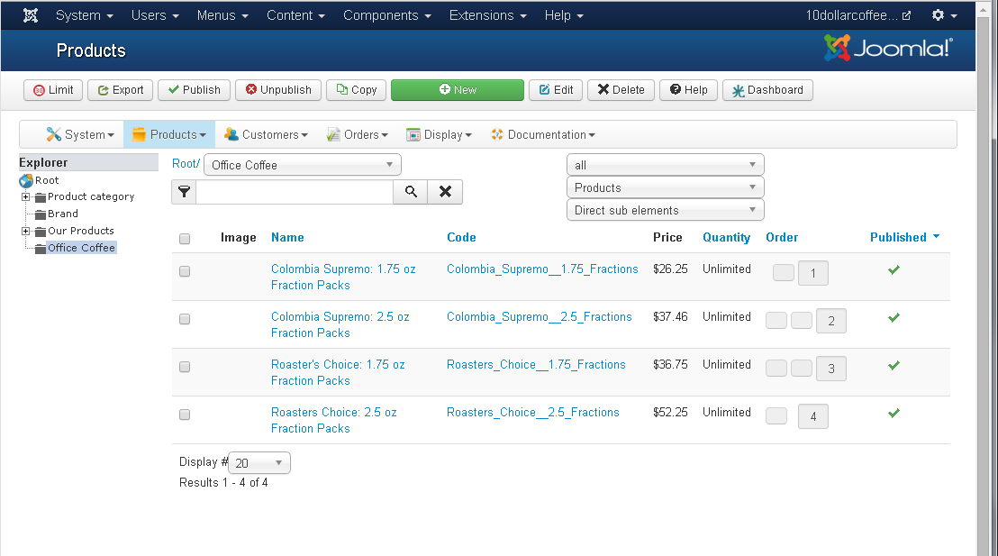The height and width of the screenshot is (556, 998).
Task: Open the 'all' filter dropdown
Action: [x=665, y=165]
